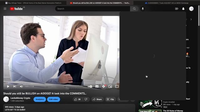Open Analytics for this video
Screen dimensions: 200x112
(x=40, y=99)
